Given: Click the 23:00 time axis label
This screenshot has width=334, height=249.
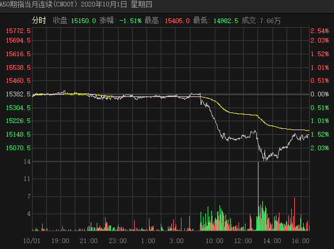Looking at the screenshot, I should 117,241.
